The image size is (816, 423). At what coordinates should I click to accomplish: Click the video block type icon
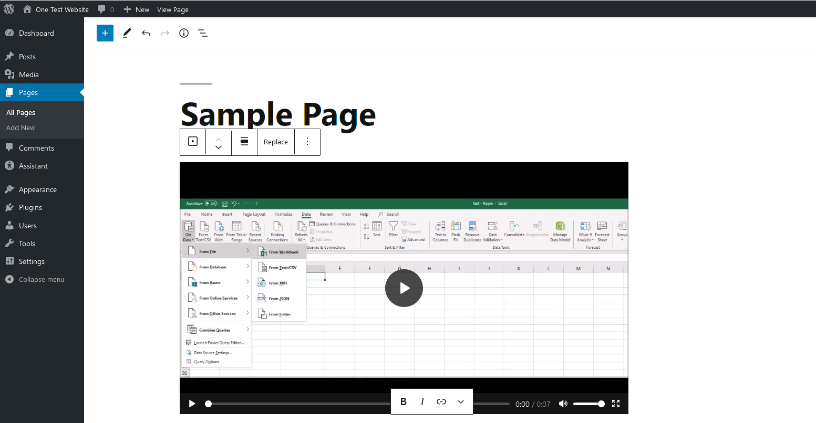tap(193, 142)
